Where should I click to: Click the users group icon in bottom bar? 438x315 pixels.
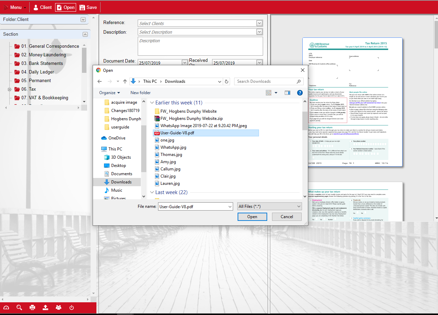[x=59, y=307]
